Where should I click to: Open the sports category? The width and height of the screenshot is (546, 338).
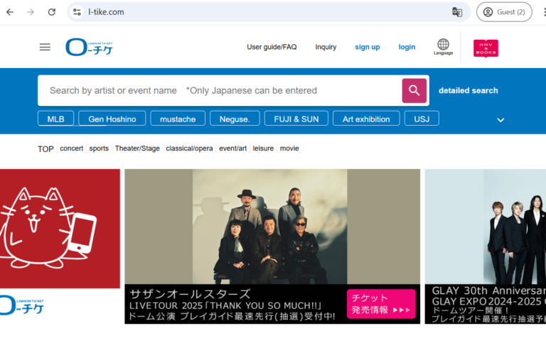[x=99, y=148]
